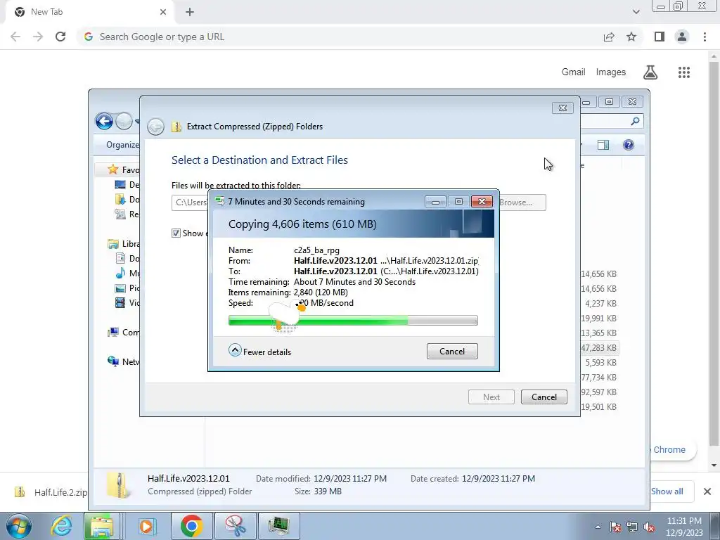Open Chrome profile avatar
The image size is (720, 540).
(682, 37)
